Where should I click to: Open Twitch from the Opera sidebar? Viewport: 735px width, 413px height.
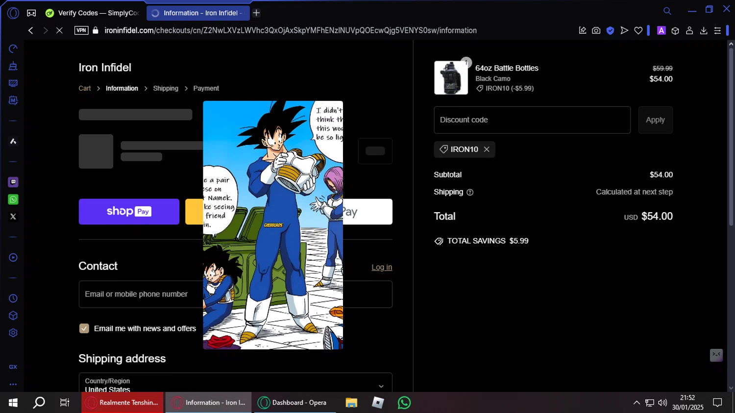pyautogui.click(x=13, y=182)
